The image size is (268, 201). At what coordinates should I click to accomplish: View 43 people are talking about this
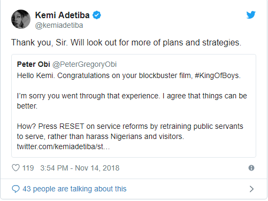click(x=74, y=189)
